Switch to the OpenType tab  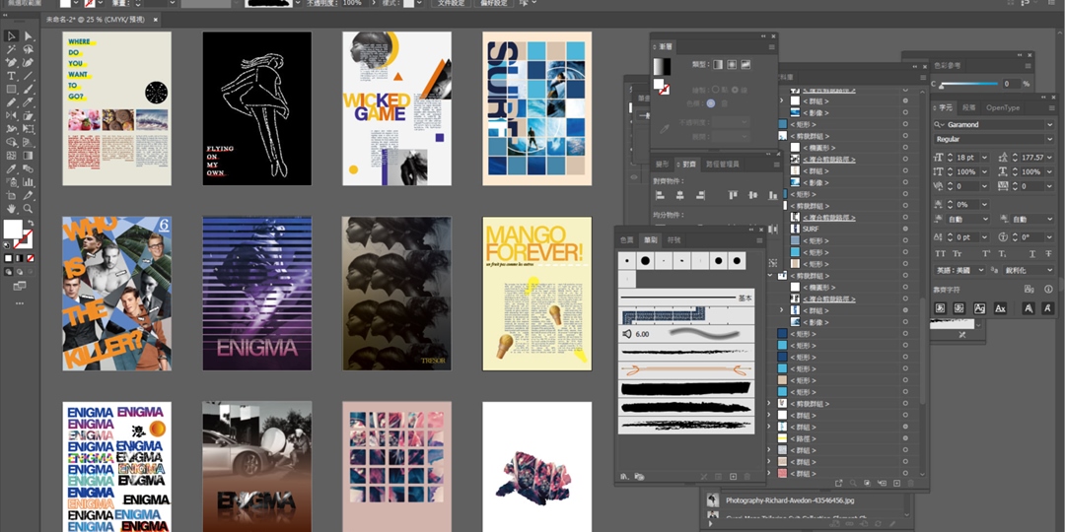coord(1003,107)
